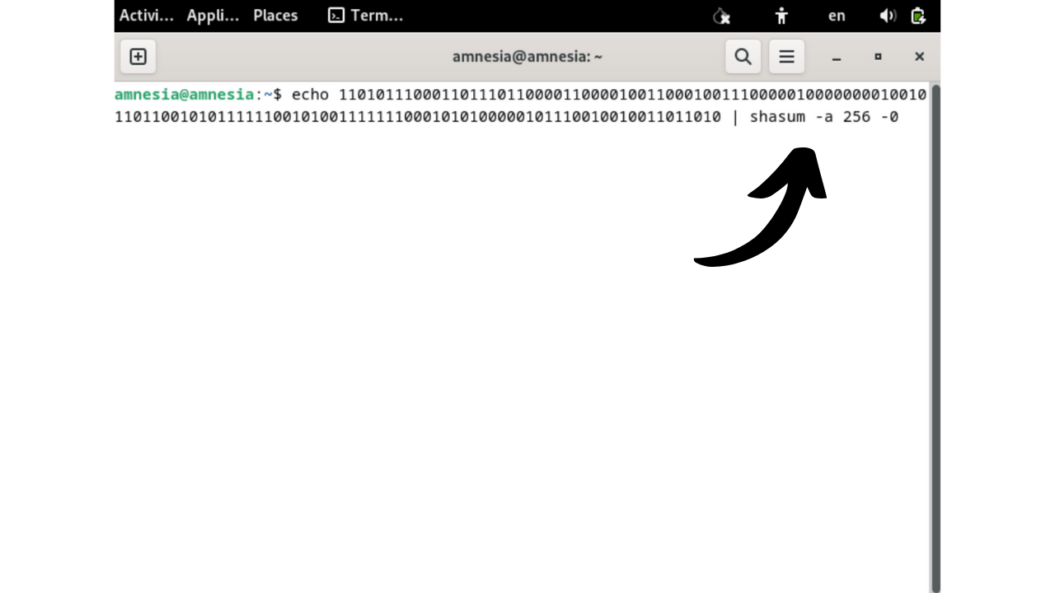Open the accessibility menu
1055x593 pixels.
pos(781,16)
